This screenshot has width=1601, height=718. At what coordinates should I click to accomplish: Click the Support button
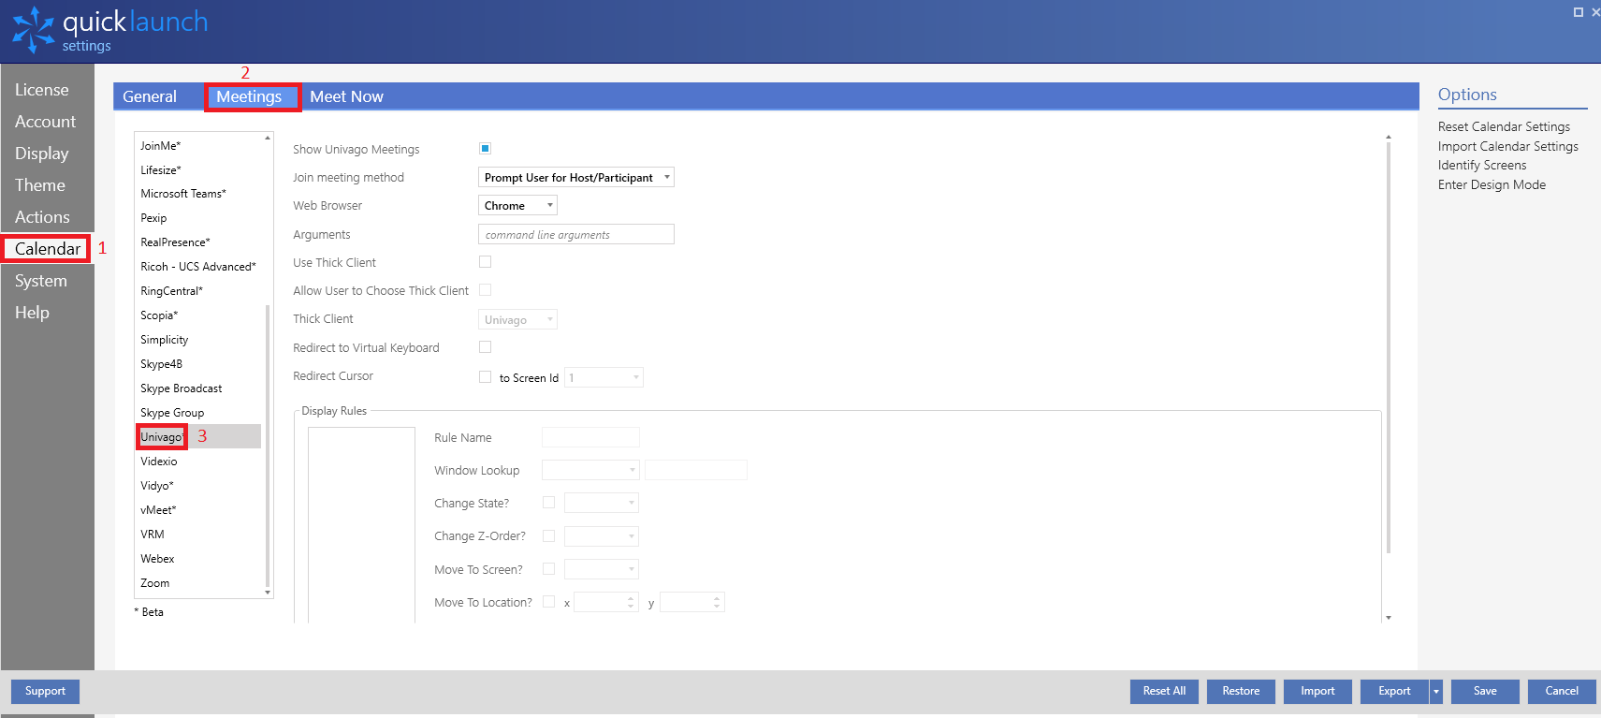click(45, 692)
